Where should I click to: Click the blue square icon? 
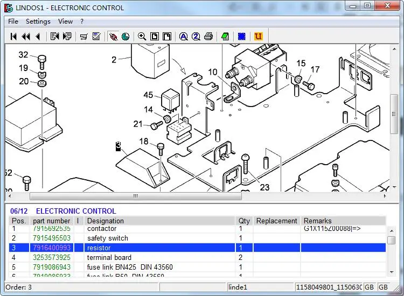[242, 37]
